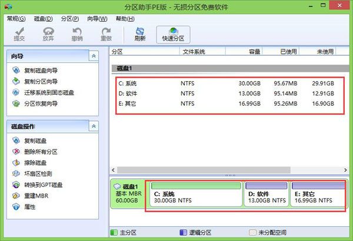
Task: Collapse the 向导 panel
Action: click(x=94, y=56)
